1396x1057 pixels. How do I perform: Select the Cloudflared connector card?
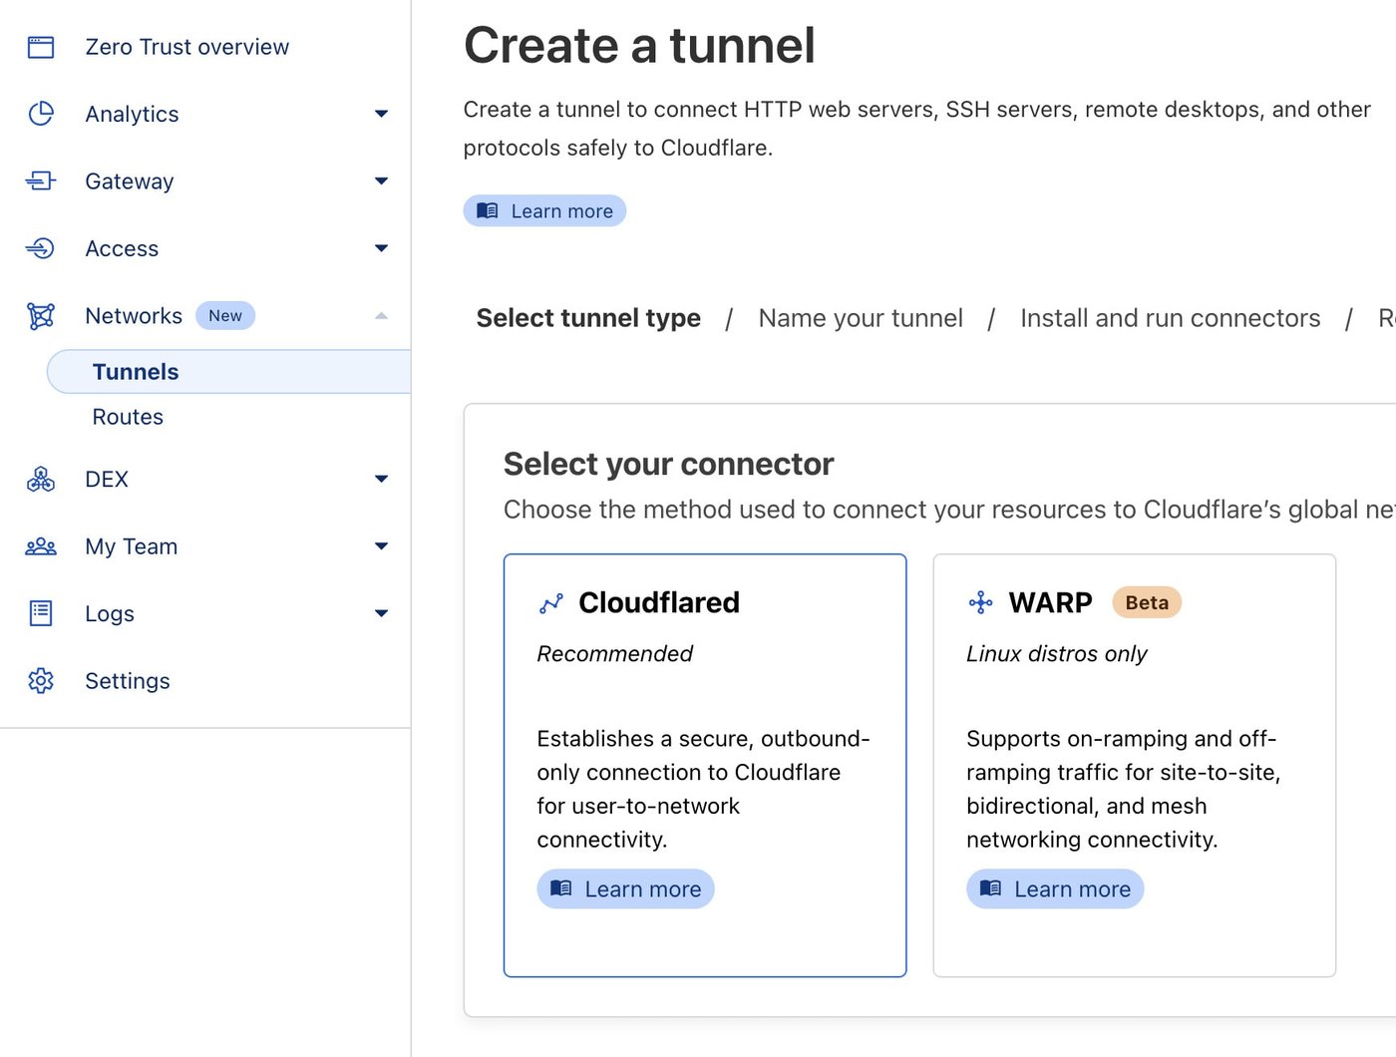705,766
